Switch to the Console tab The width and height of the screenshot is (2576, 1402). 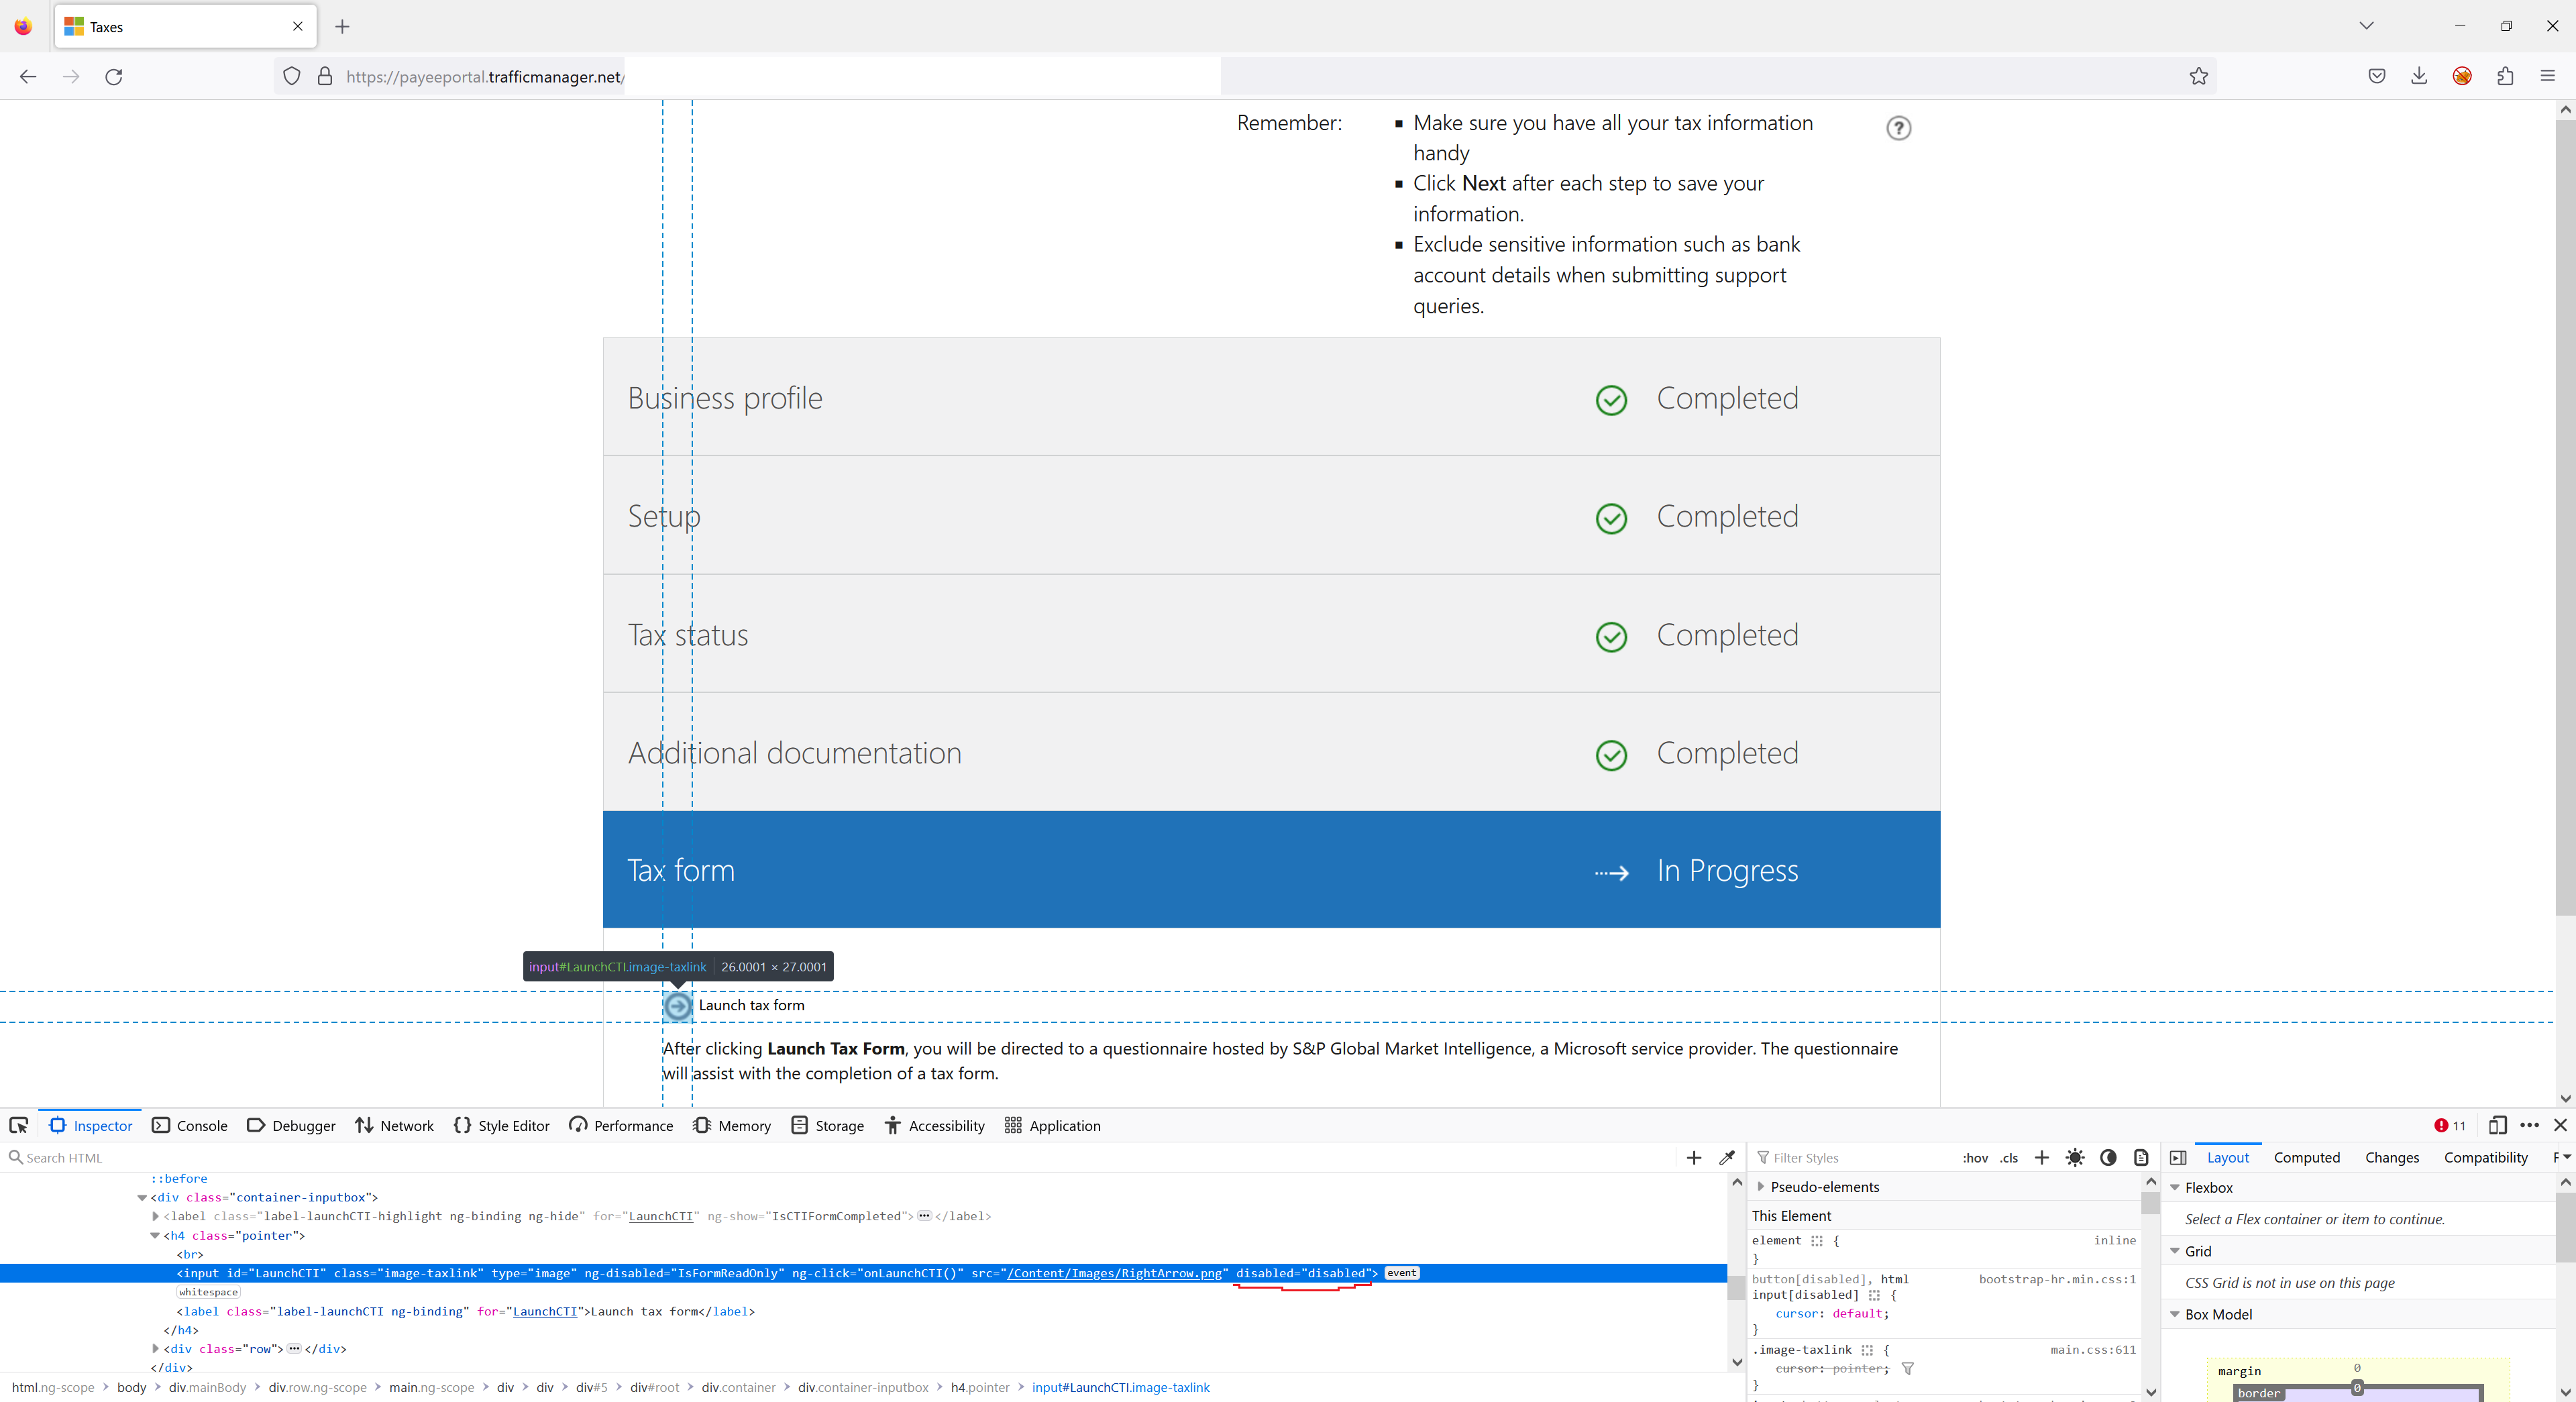tap(190, 1125)
